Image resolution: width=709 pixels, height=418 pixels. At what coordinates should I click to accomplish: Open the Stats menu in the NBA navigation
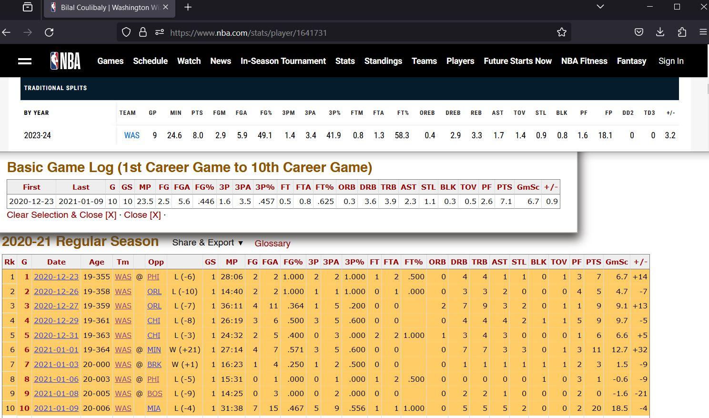click(344, 61)
